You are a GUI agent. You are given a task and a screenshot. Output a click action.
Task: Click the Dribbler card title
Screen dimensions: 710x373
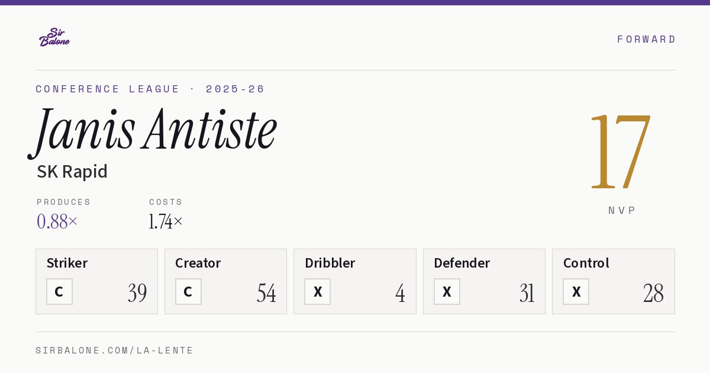330,263
